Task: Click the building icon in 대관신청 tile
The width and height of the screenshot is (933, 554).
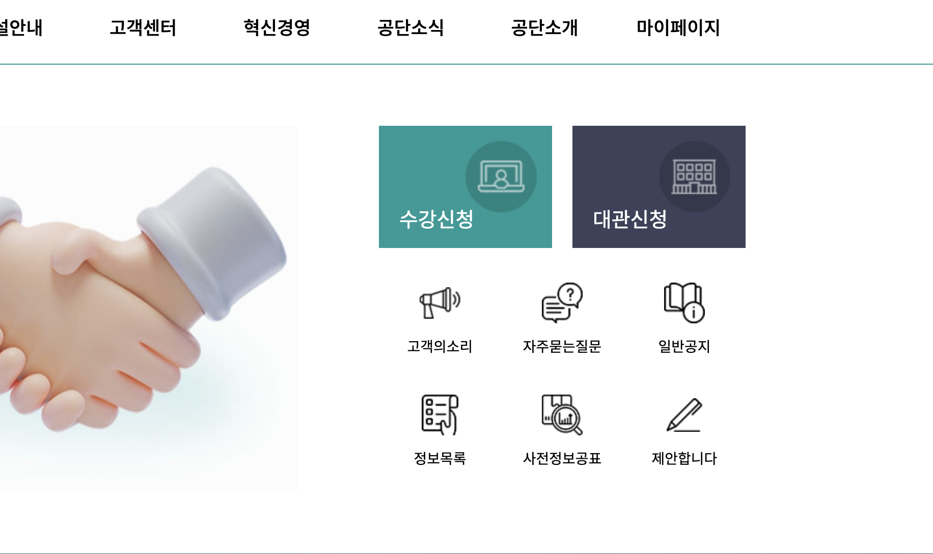Action: tap(694, 177)
